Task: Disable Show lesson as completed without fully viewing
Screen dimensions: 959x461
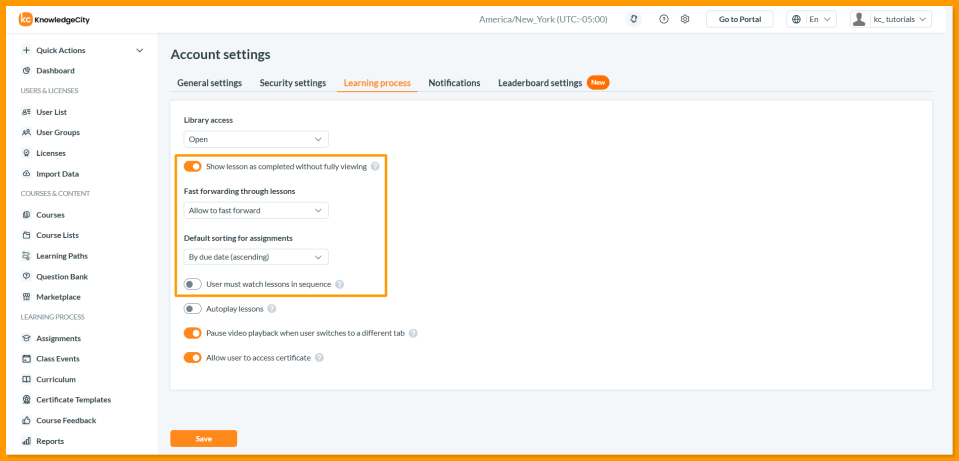Action: pos(192,167)
